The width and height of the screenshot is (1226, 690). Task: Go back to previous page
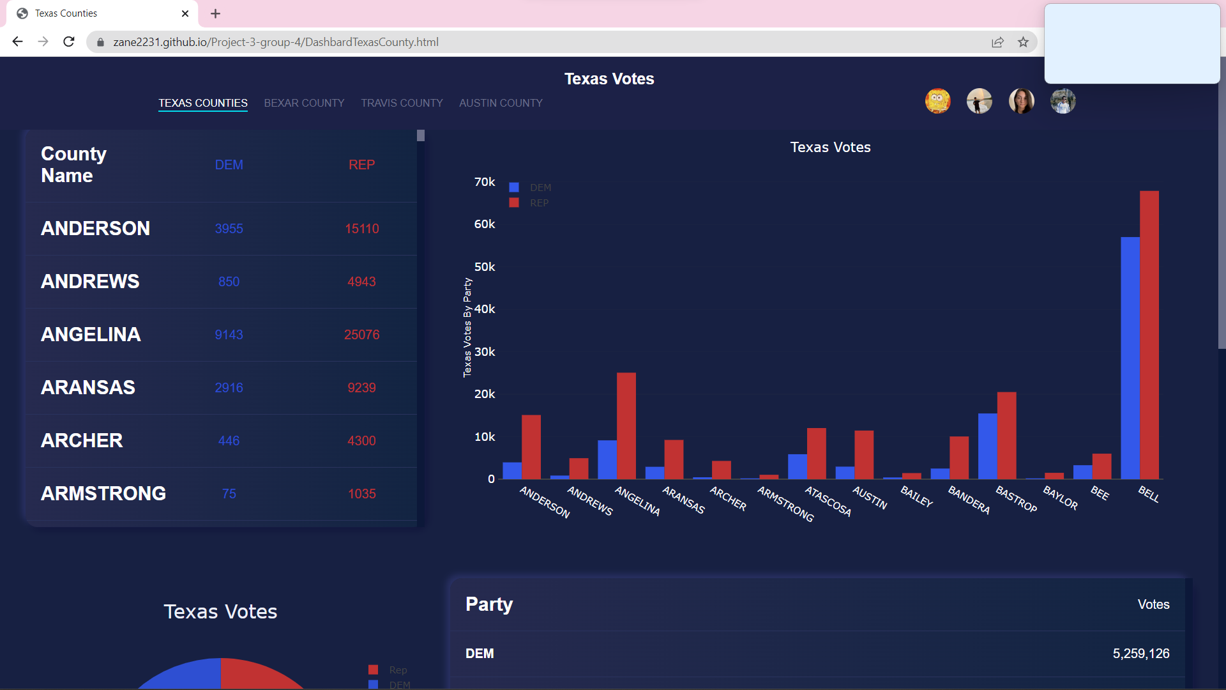click(x=17, y=42)
